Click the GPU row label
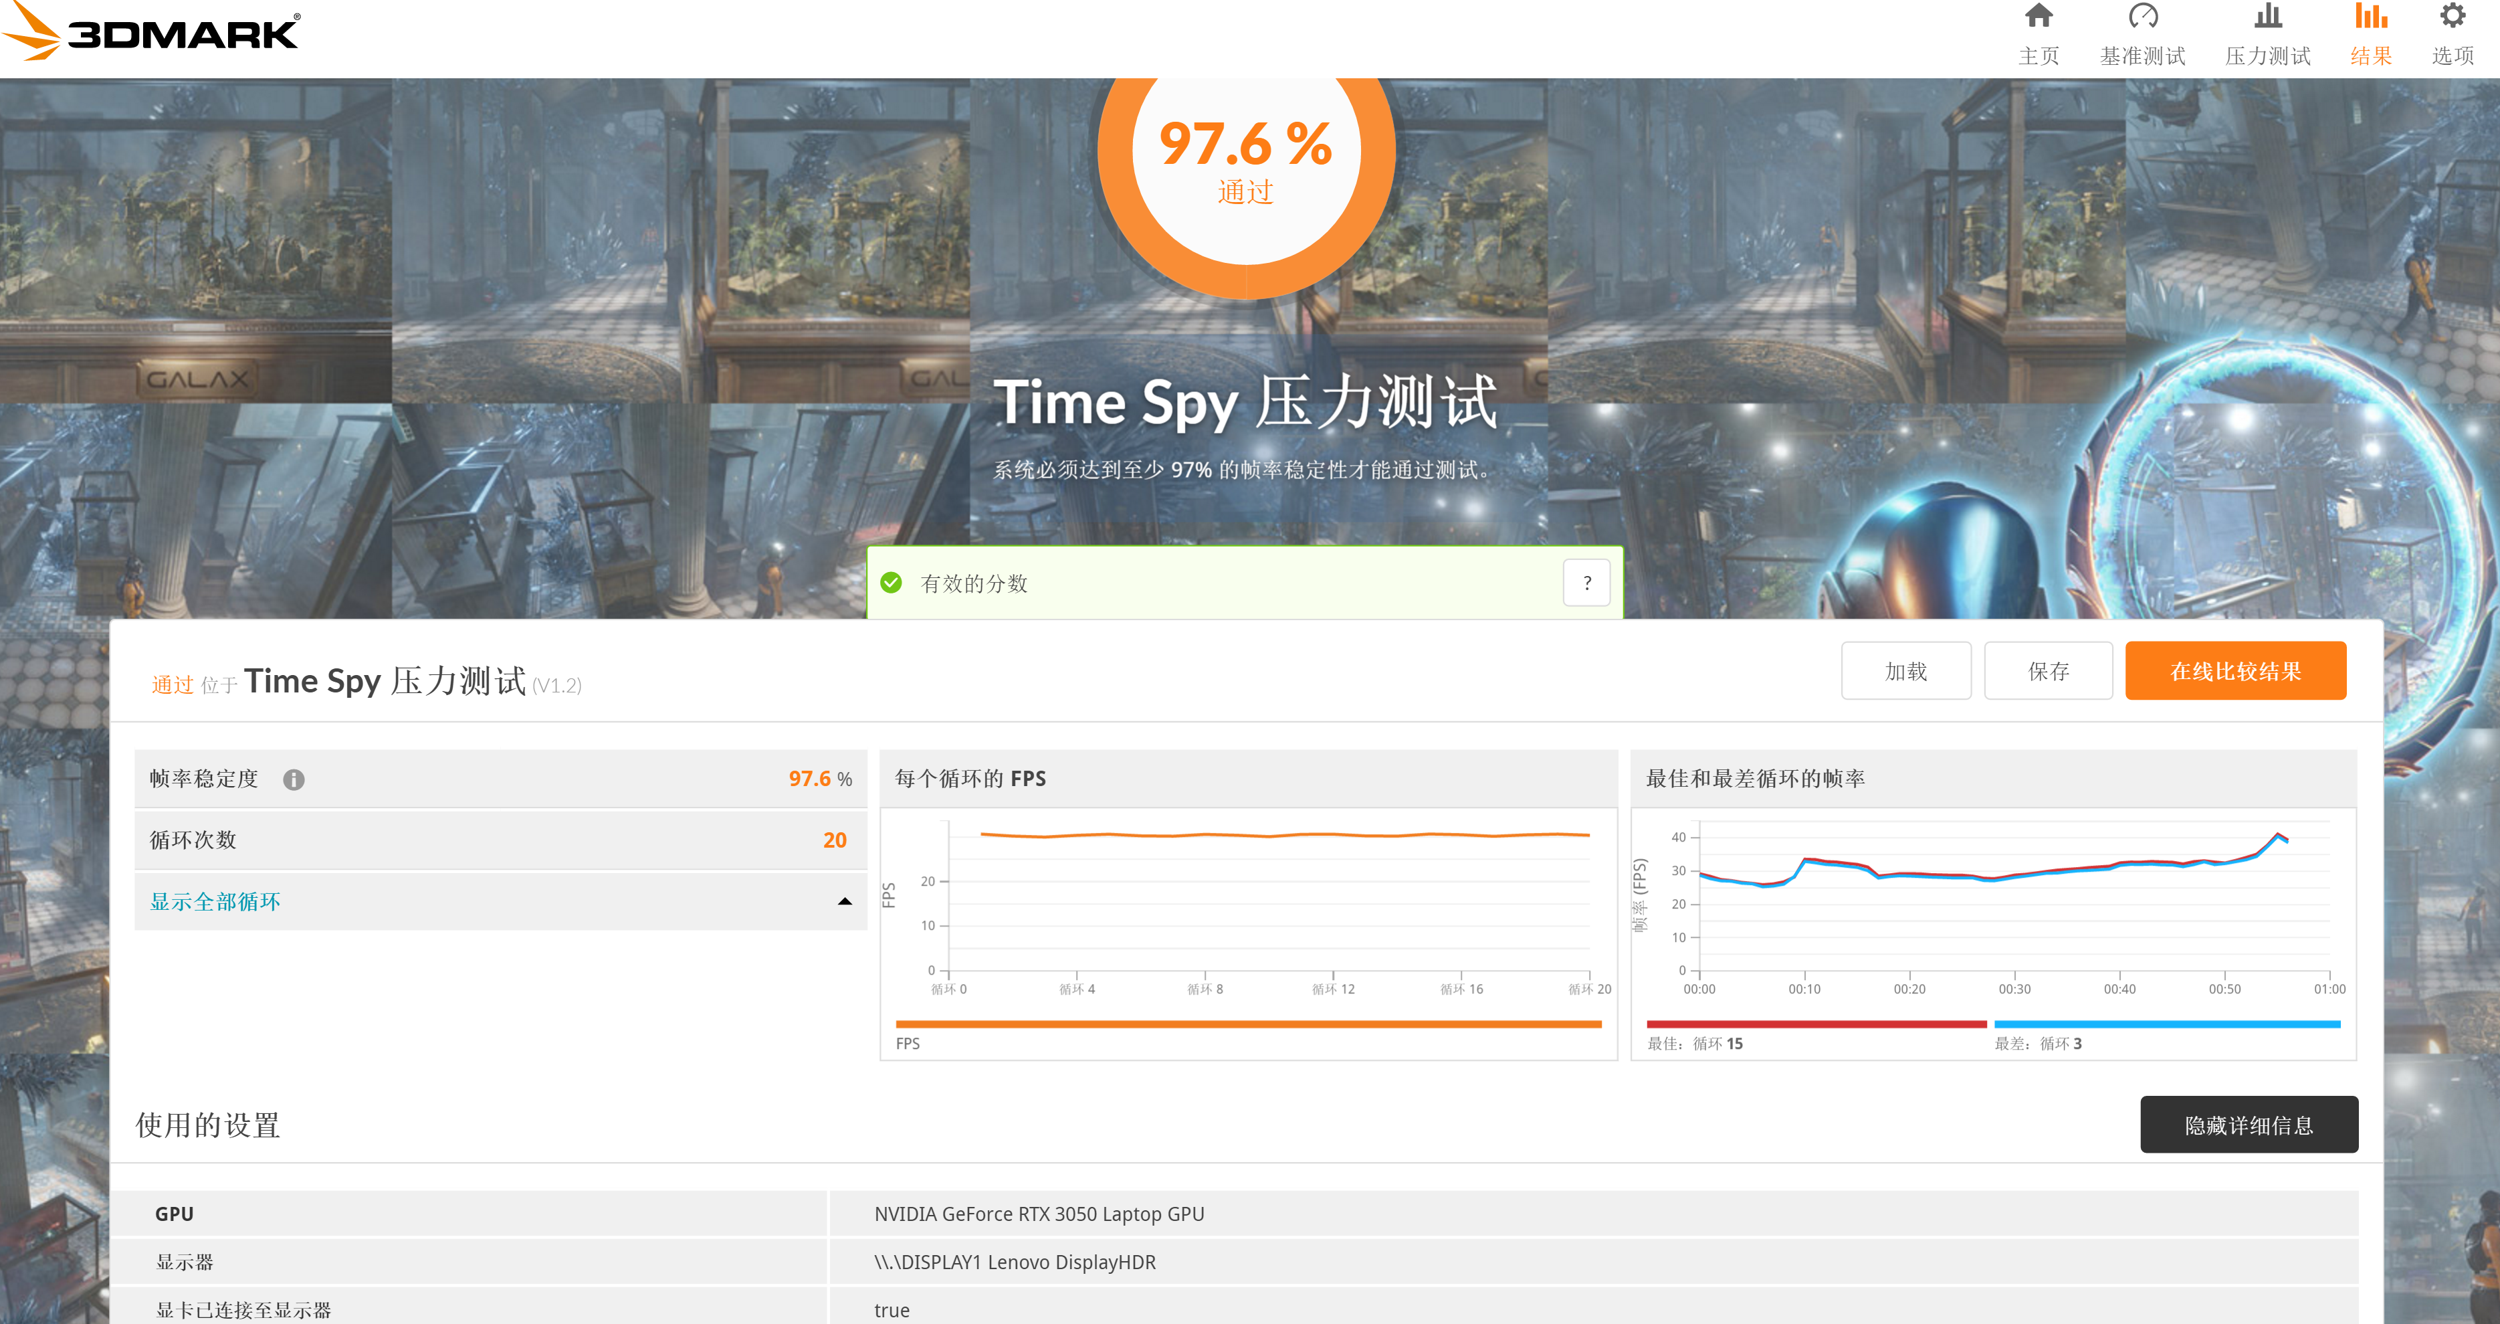This screenshot has height=1324, width=2500. click(175, 1214)
